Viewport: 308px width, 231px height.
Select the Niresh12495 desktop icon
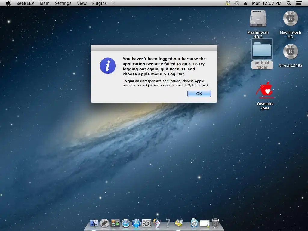pos(291,51)
